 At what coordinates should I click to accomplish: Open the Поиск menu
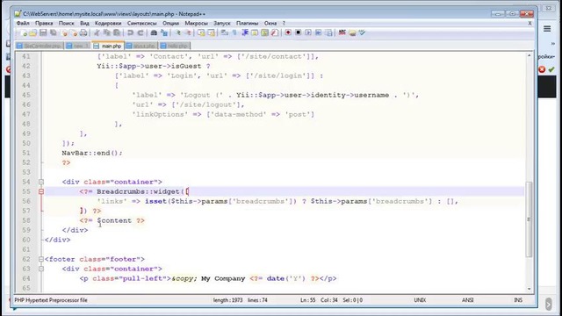(67, 24)
